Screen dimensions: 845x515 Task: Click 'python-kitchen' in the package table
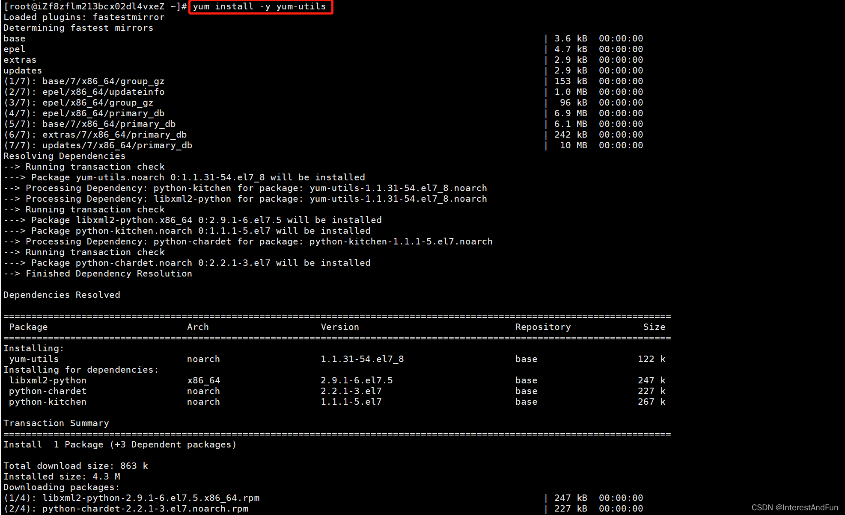tap(48, 402)
